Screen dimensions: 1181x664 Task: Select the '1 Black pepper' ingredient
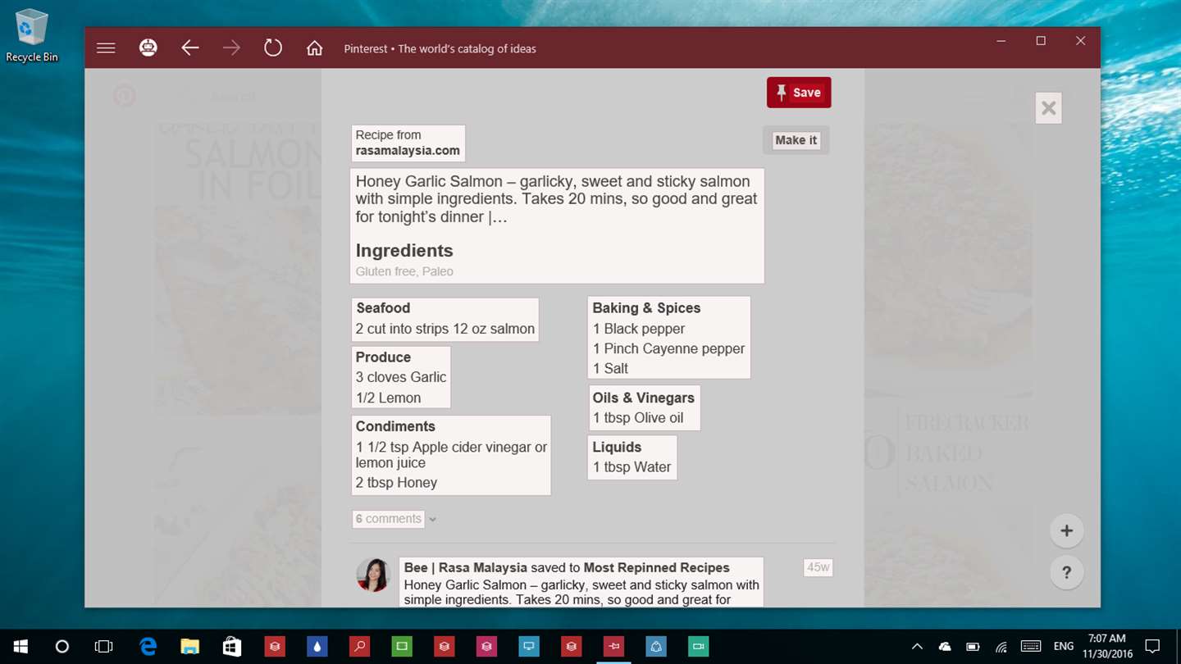pyautogui.click(x=639, y=329)
